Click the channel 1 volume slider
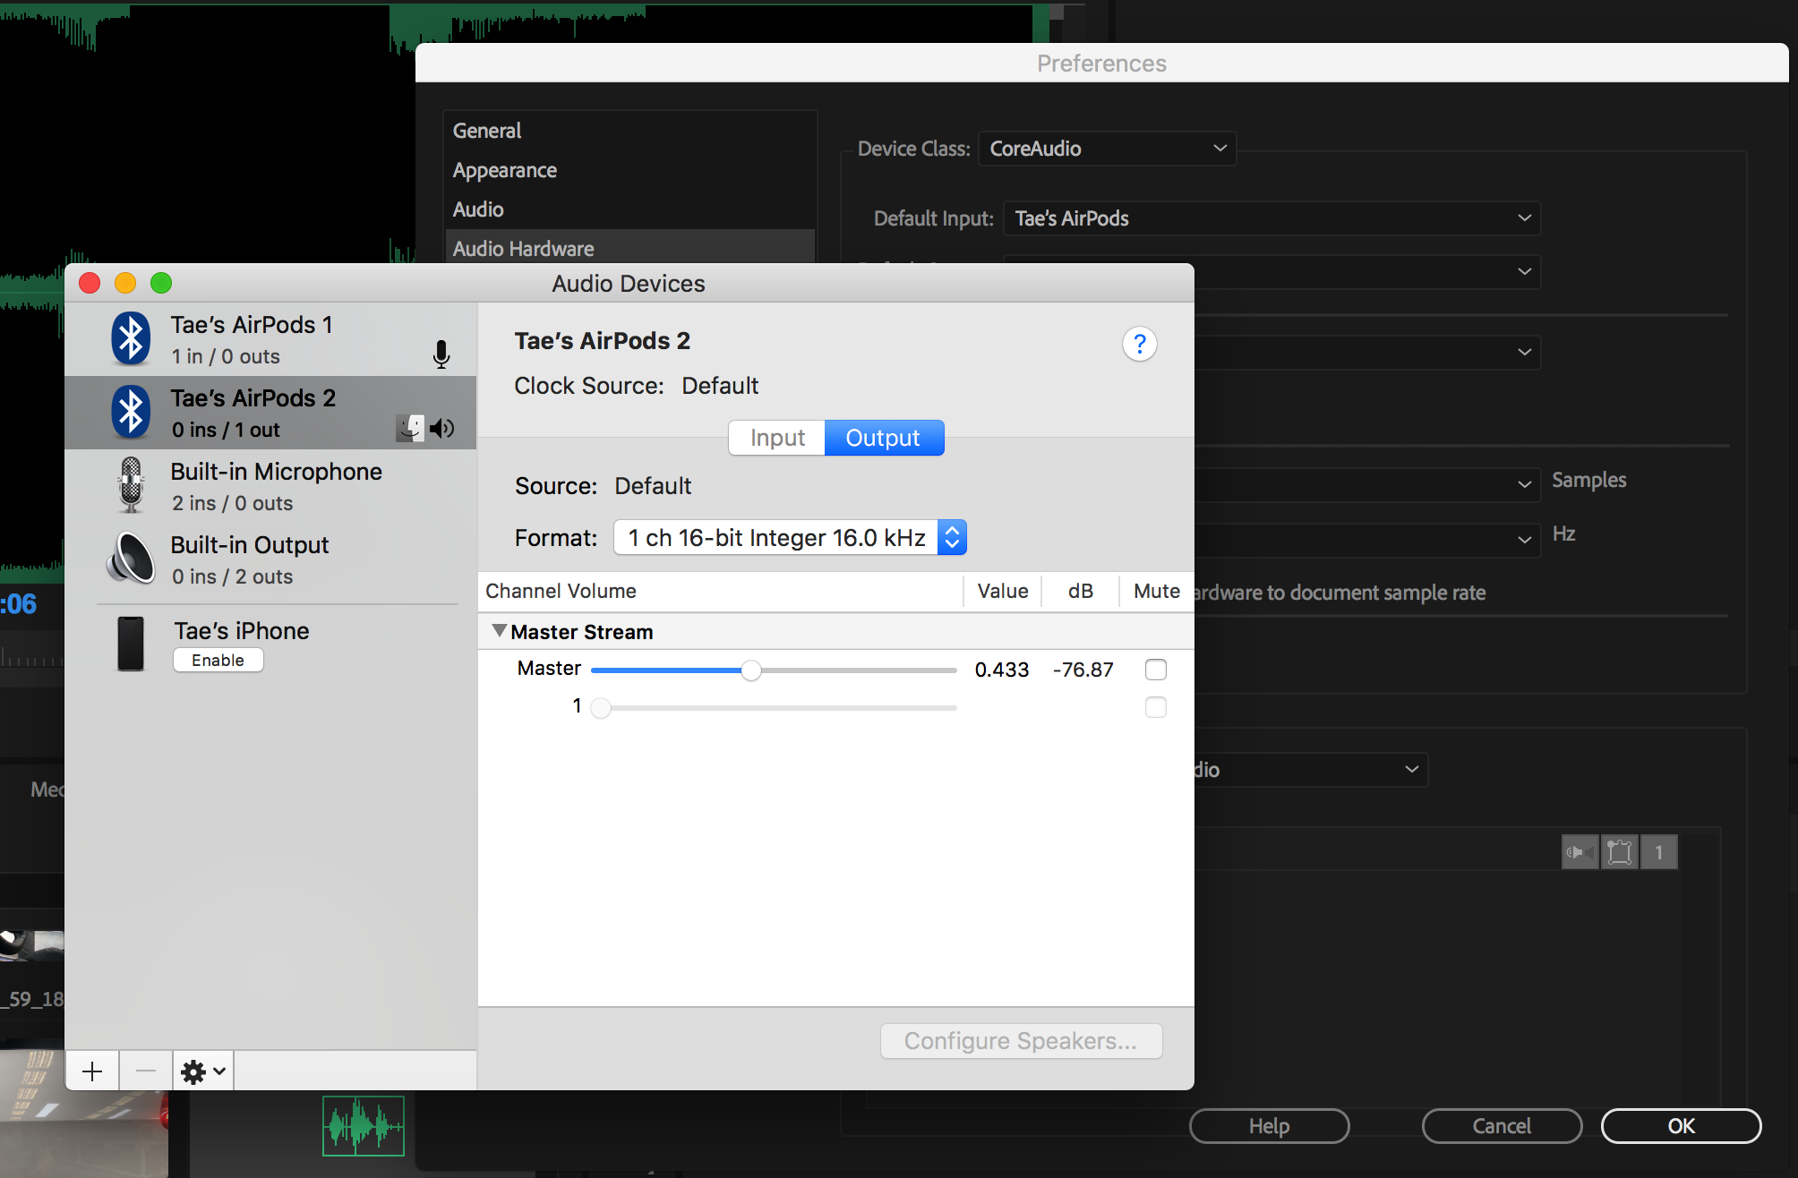1798x1178 pixels. coord(774,708)
